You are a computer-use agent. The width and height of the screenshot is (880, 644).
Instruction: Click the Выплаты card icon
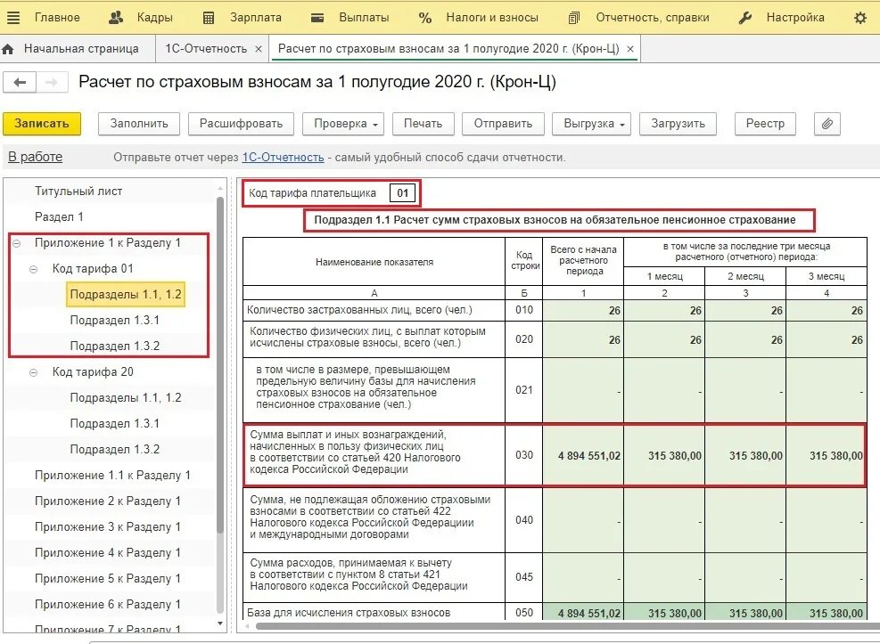pyautogui.click(x=317, y=18)
